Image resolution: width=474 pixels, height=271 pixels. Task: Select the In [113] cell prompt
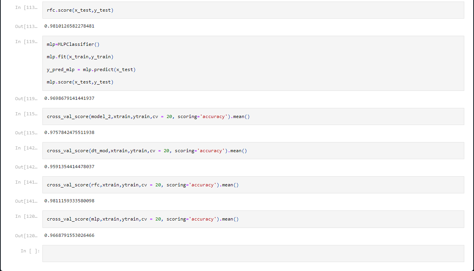26,7
